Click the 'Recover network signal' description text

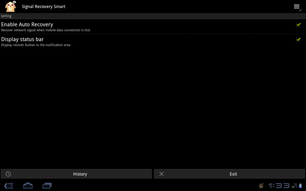click(x=46, y=30)
